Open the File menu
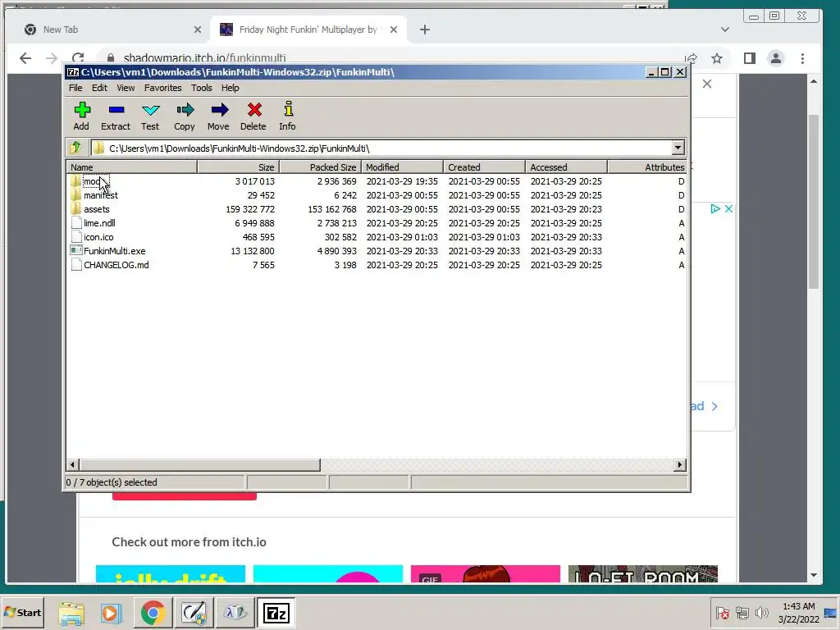Viewport: 840px width, 630px height. pyautogui.click(x=75, y=88)
